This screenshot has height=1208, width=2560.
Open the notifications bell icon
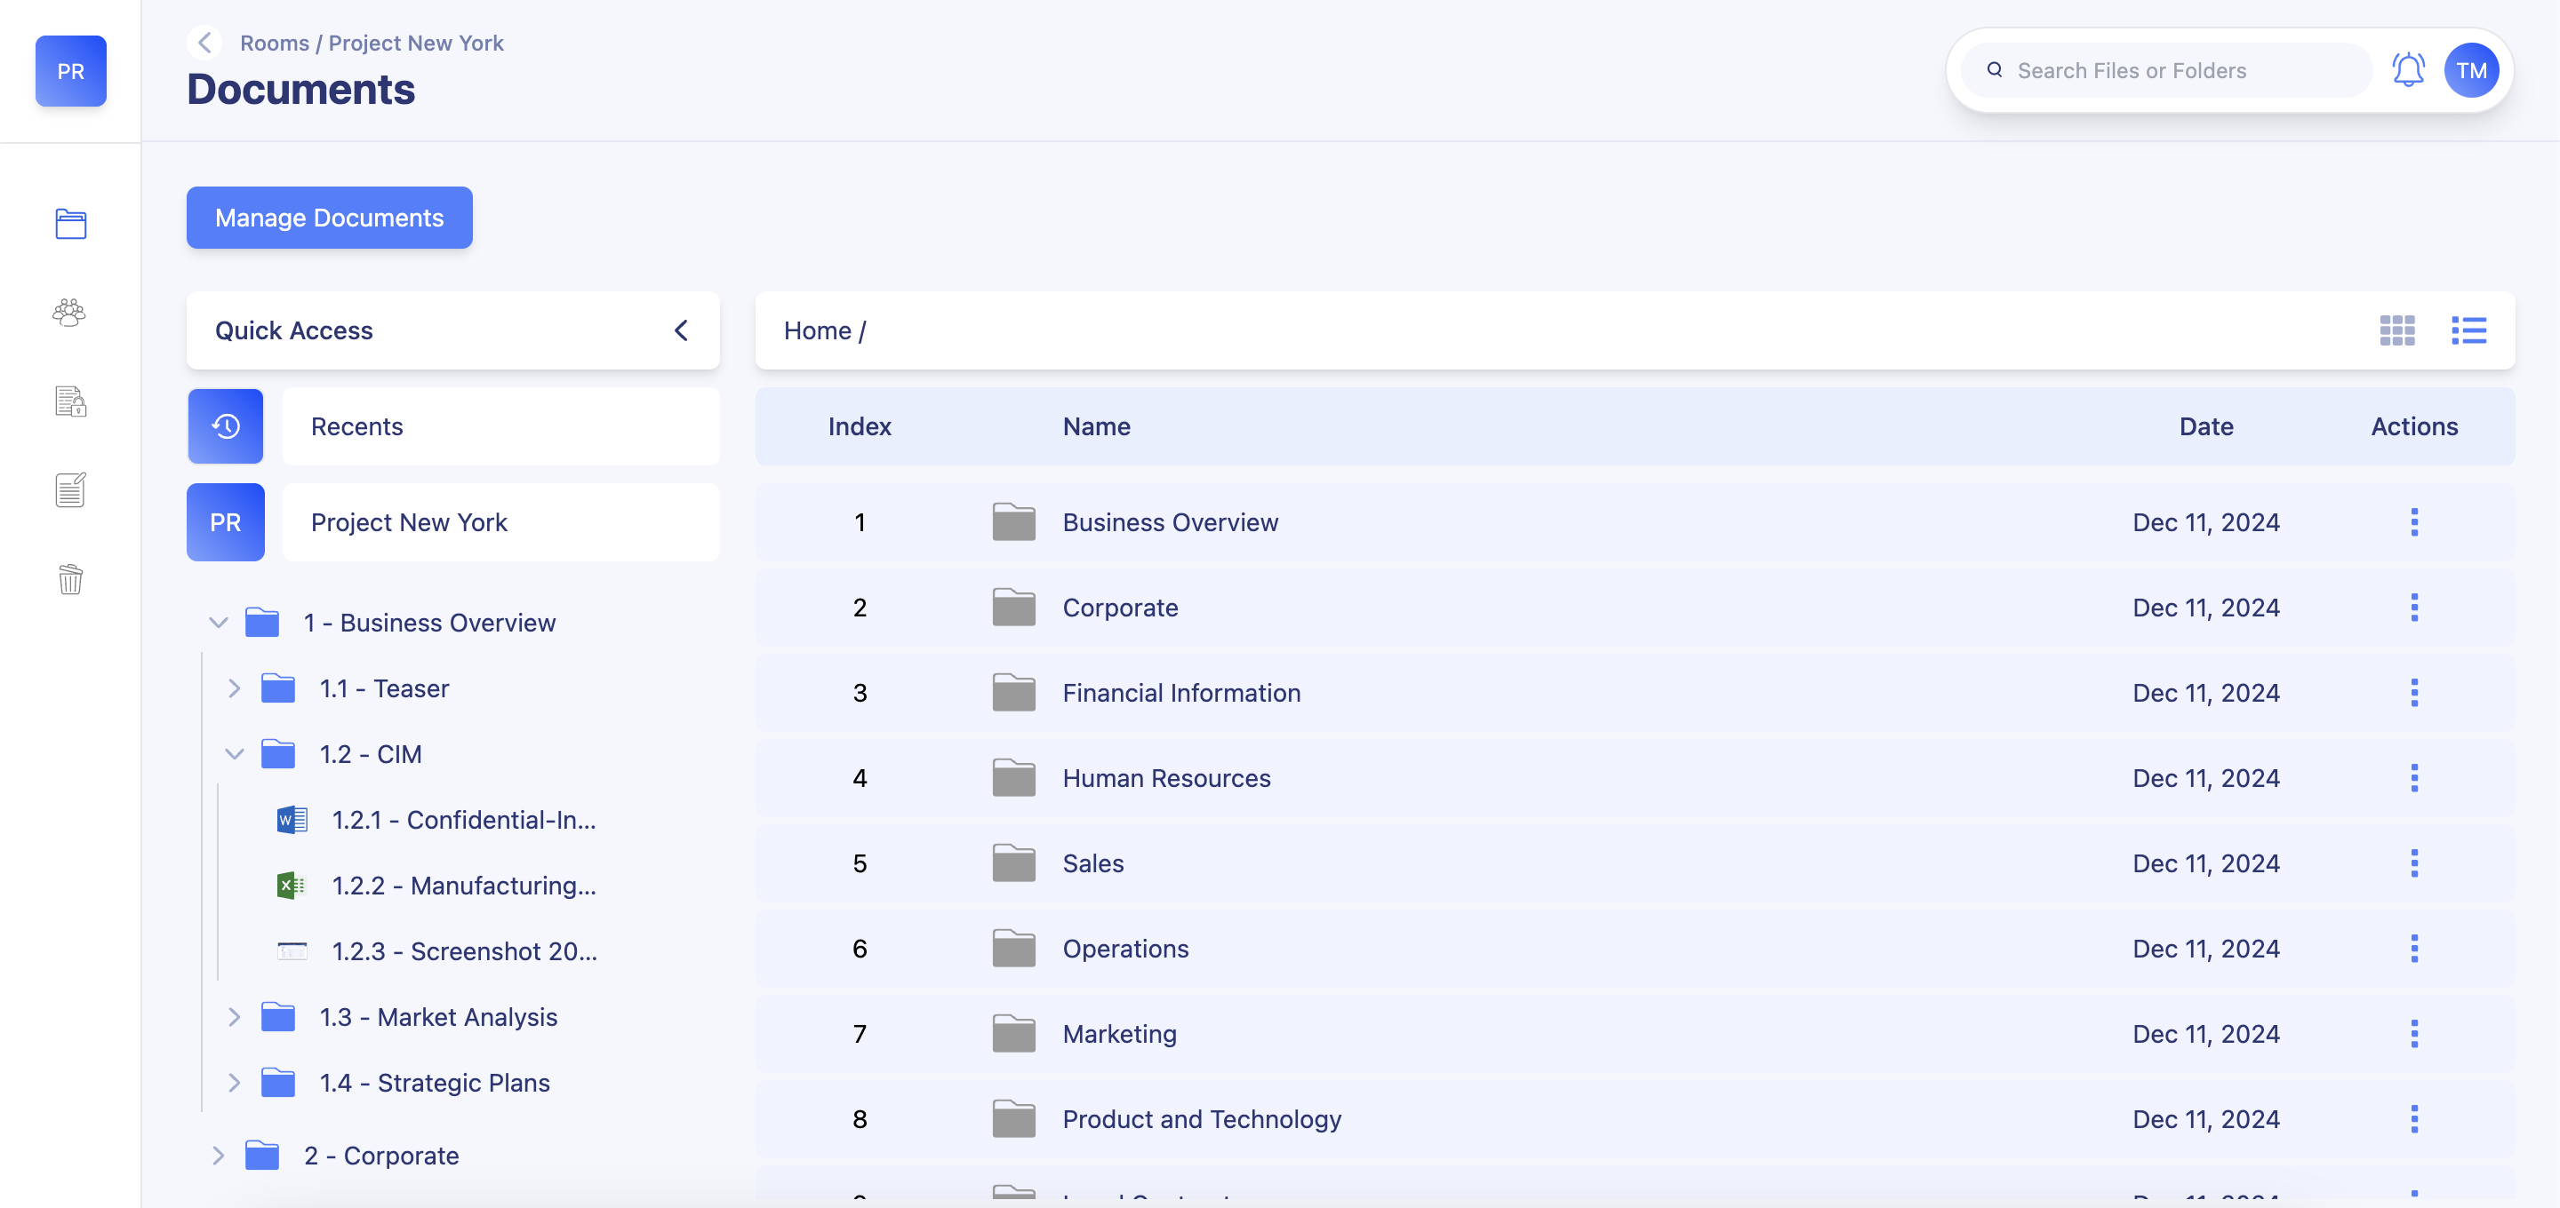[2407, 70]
